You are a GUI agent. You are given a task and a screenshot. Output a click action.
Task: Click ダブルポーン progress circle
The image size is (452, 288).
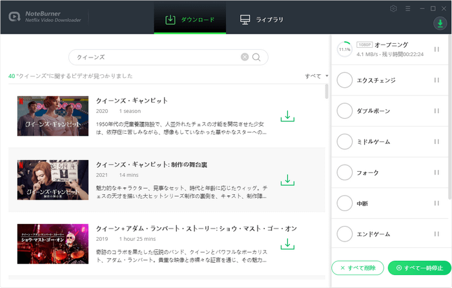point(344,110)
